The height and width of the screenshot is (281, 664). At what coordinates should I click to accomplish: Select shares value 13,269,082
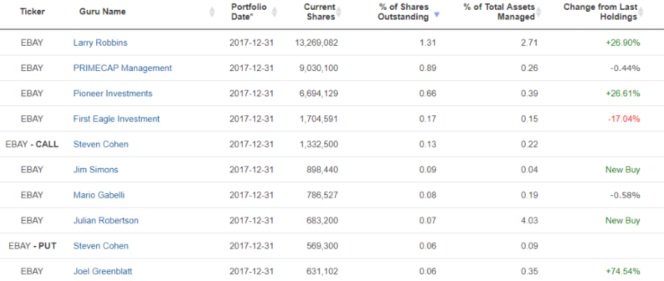[x=317, y=42]
